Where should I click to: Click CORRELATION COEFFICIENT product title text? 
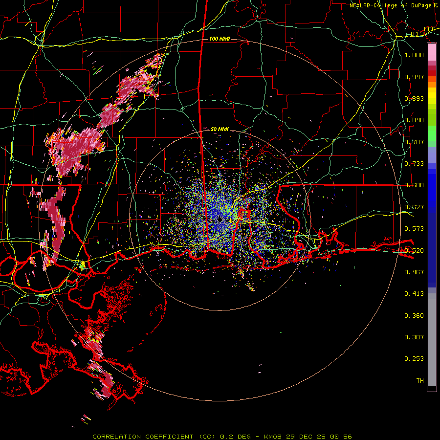point(143,437)
